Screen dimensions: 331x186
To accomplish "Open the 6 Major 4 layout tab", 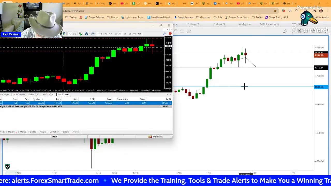I will coord(245,24).
